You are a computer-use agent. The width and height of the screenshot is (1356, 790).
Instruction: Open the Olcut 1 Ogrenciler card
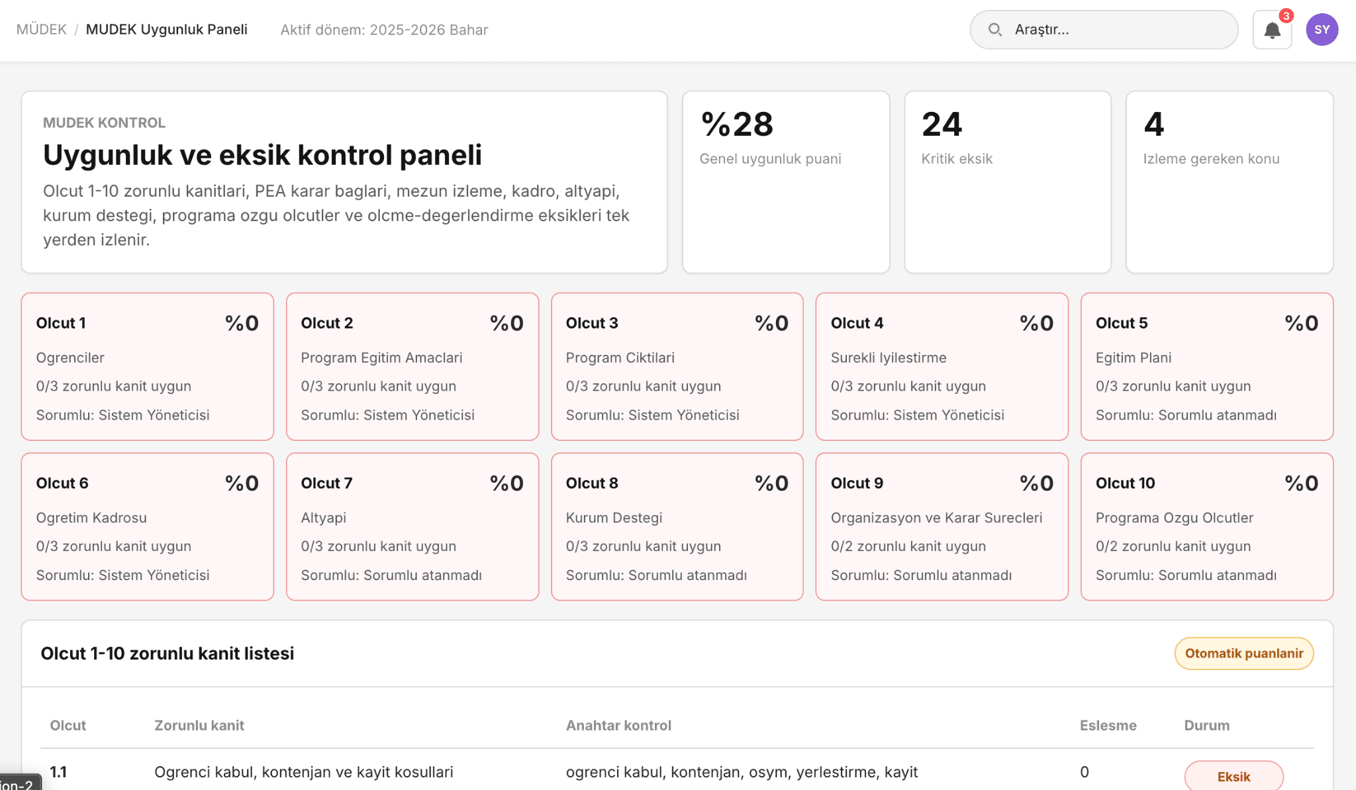[147, 366]
